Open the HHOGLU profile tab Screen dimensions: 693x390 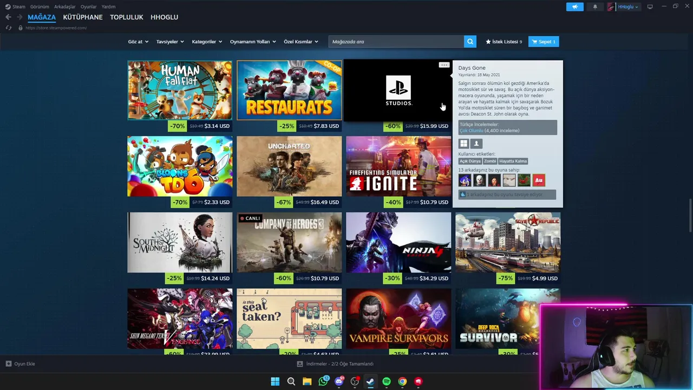pos(164,17)
